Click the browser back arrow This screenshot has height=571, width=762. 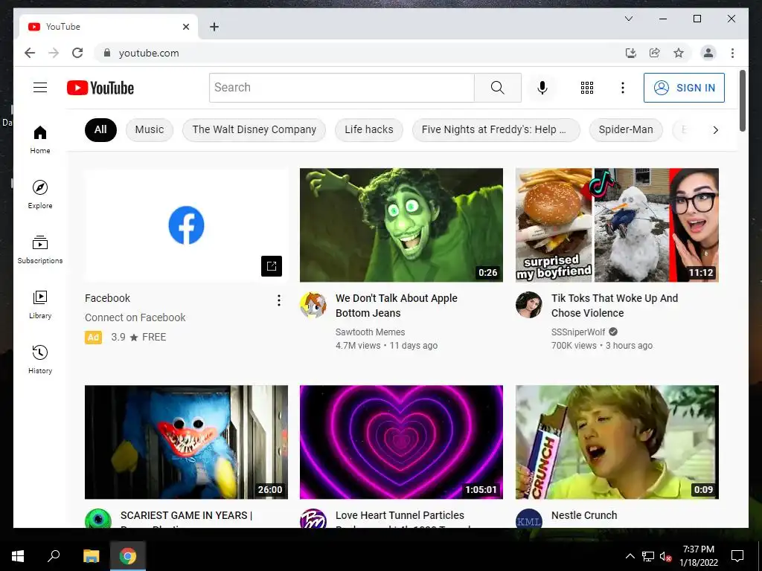pos(30,53)
